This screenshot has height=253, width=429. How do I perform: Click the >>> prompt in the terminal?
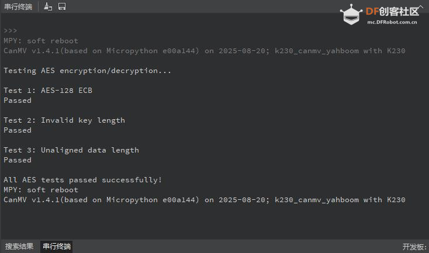coord(10,31)
